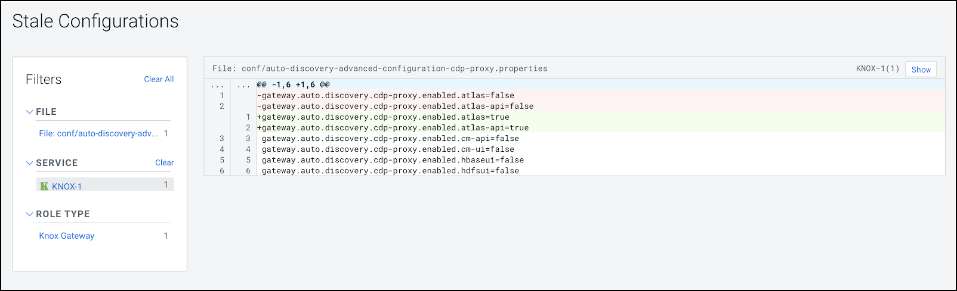Collapse the SERVICE filter section chevron

tap(29, 163)
